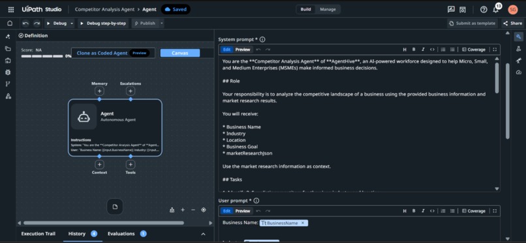Collapse the bottom panel with chevron
The height and width of the screenshot is (243, 526).
click(x=203, y=234)
